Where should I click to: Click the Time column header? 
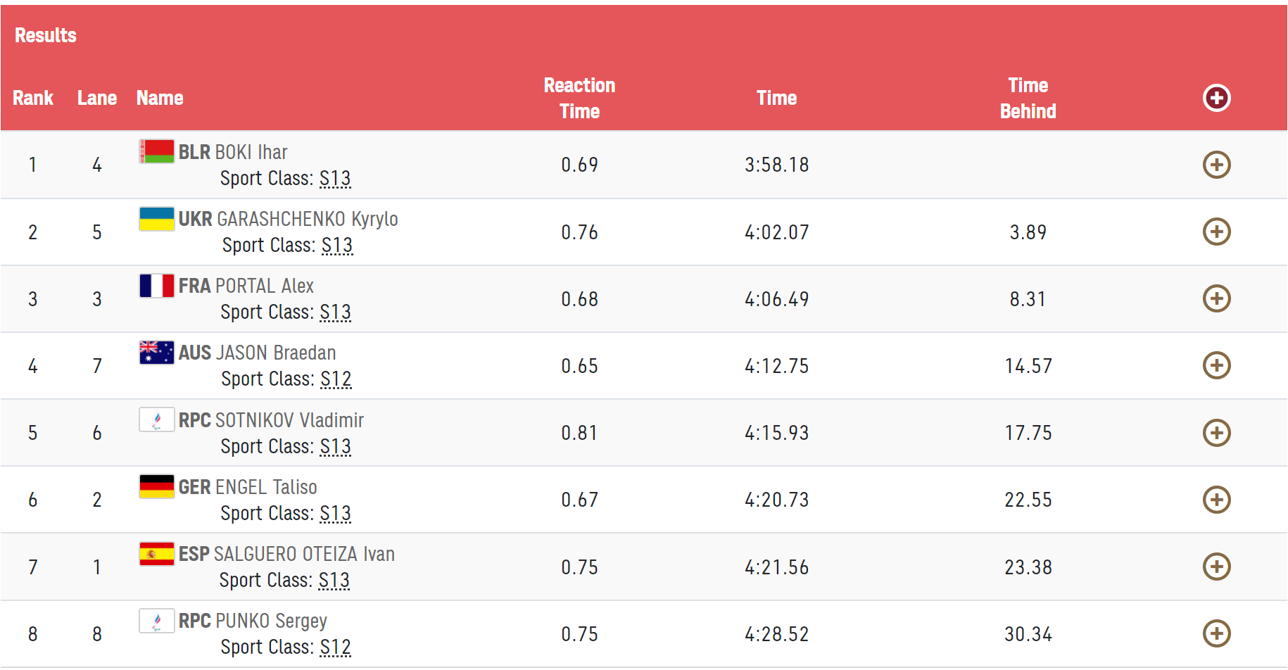[776, 98]
